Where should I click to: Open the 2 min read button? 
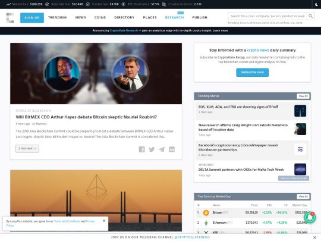click(x=27, y=148)
